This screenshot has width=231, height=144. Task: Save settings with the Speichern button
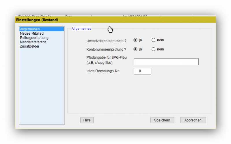(x=162, y=120)
